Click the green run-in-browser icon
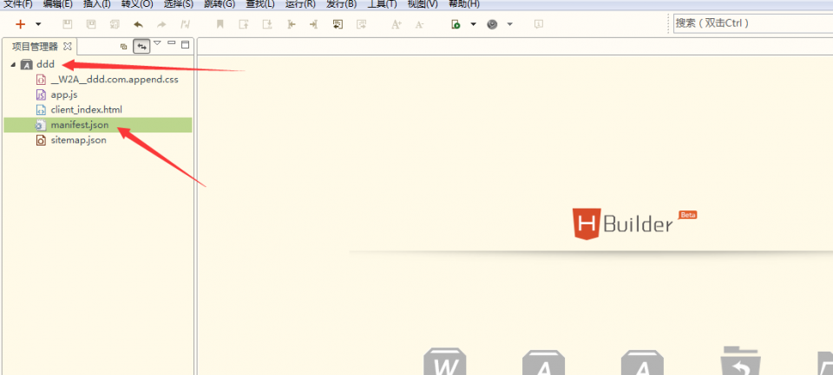This screenshot has height=375, width=833. coord(456,24)
